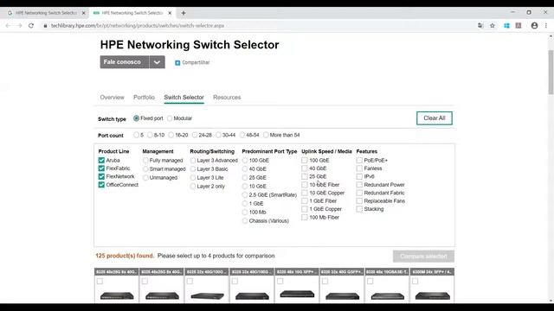Close the first HPE Networking Switch Selector tab
Screen dimensions: 554x311
(84, 13)
